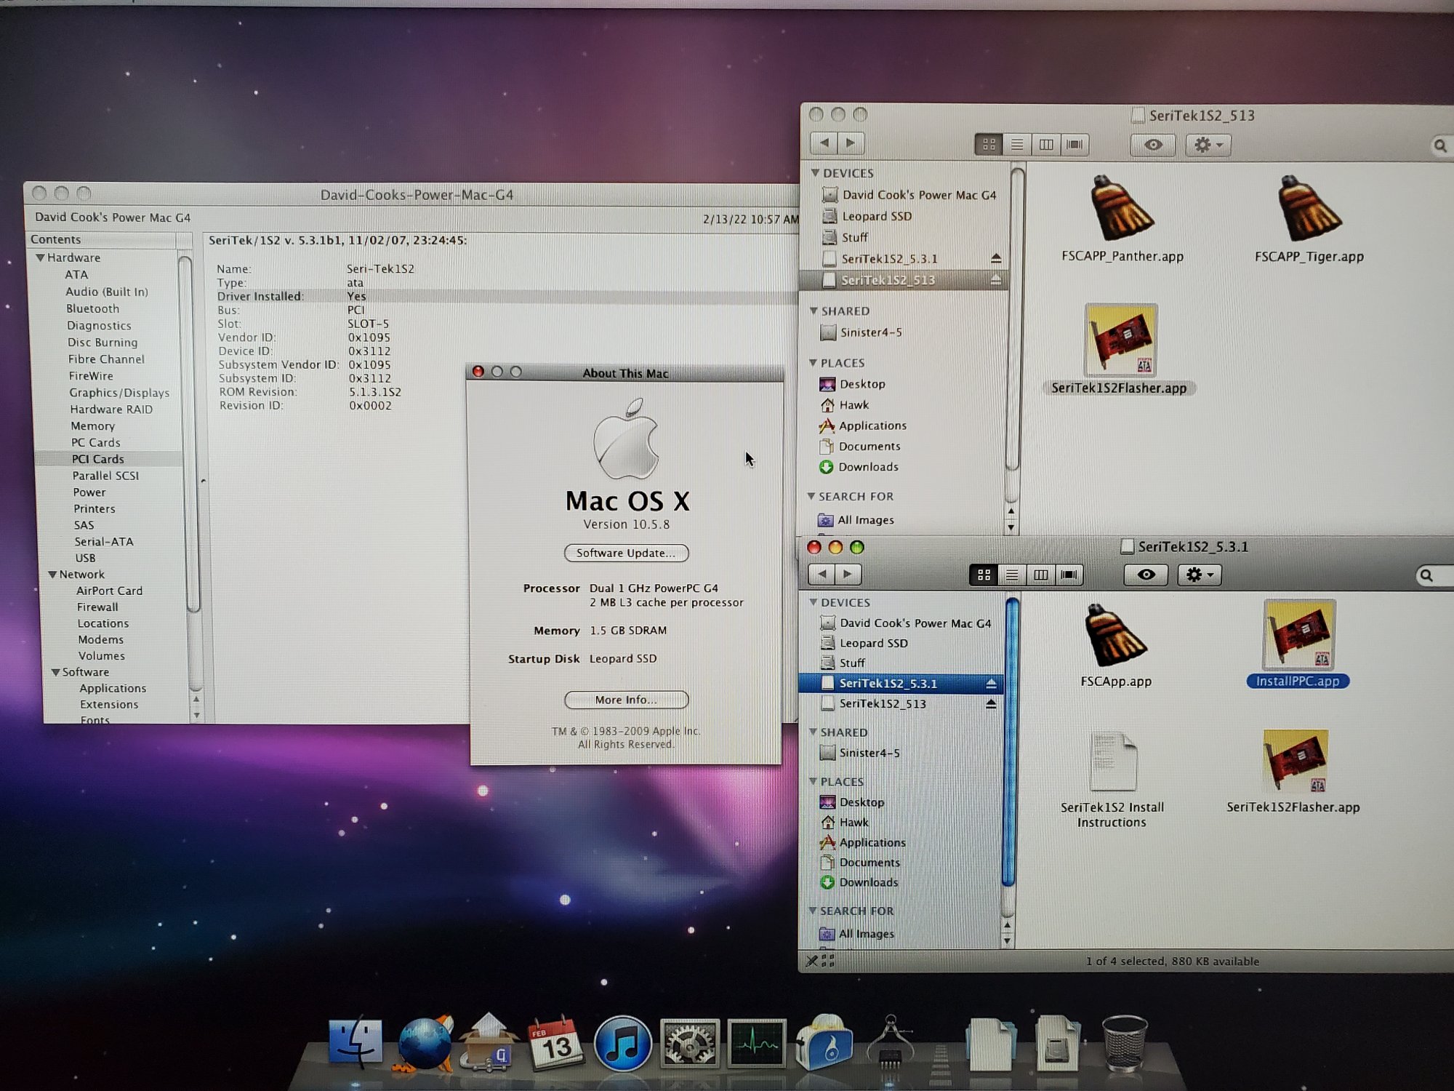
Task: Click SeriTek1S2 Install Instructions document
Action: [x=1112, y=764]
